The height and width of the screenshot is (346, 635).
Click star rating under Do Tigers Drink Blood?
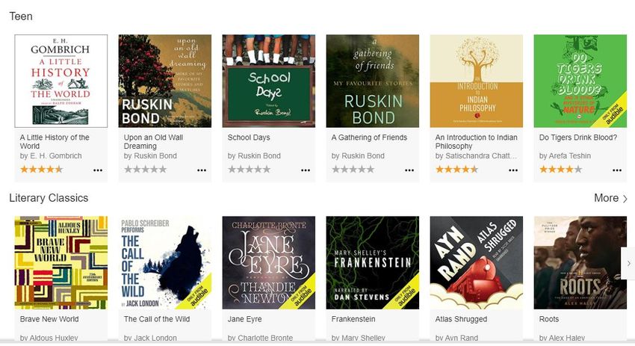560,170
